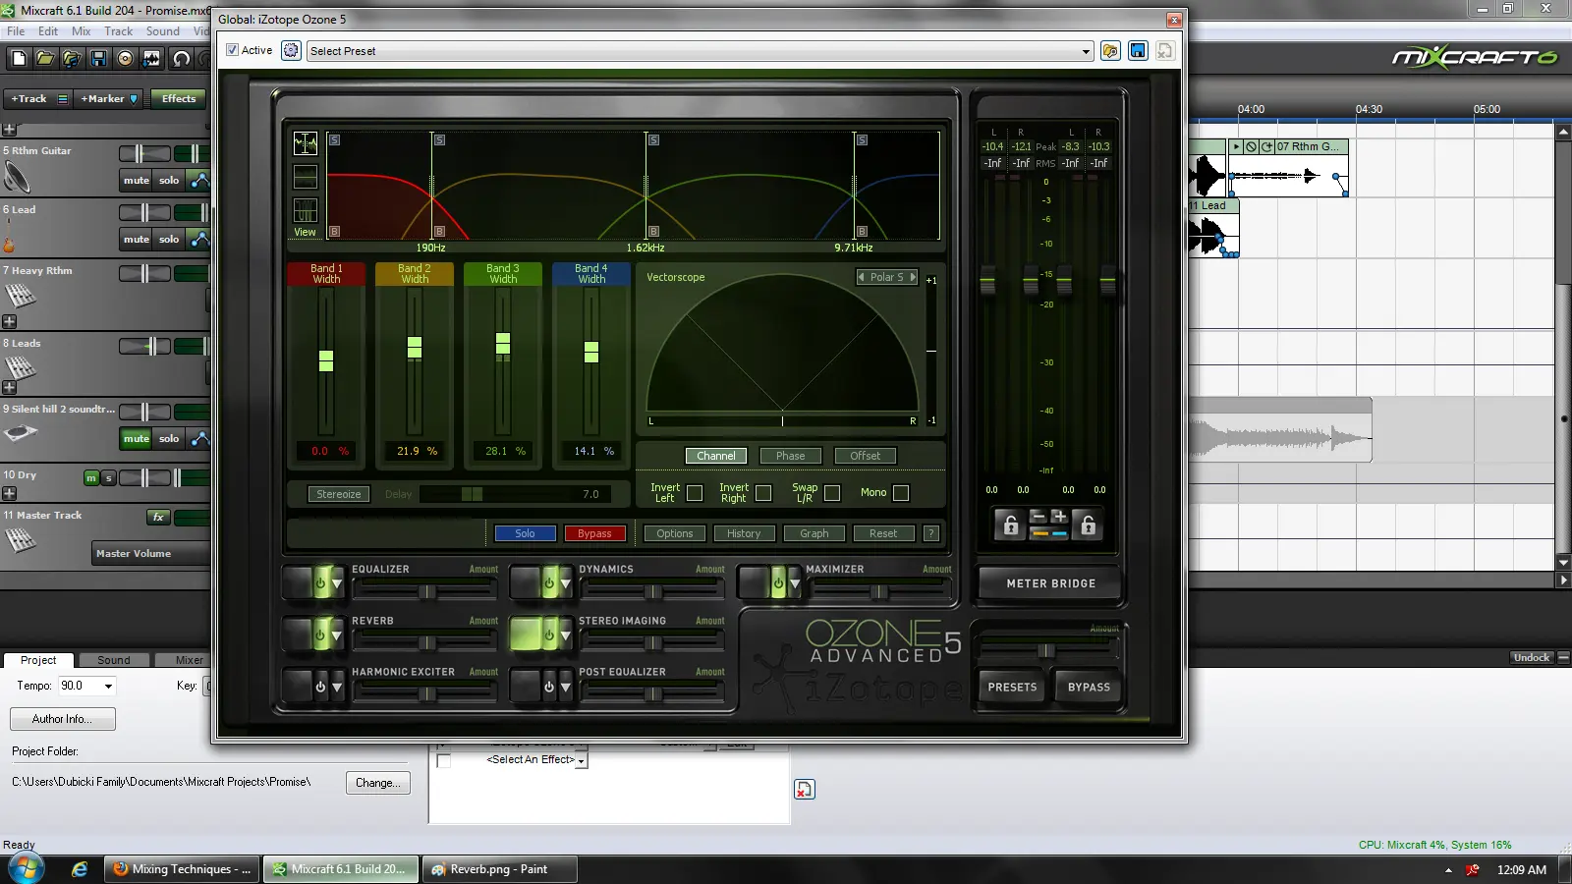Click the Rthm Guitar speaker instrument icon
This screenshot has width=1572, height=884.
(17, 177)
